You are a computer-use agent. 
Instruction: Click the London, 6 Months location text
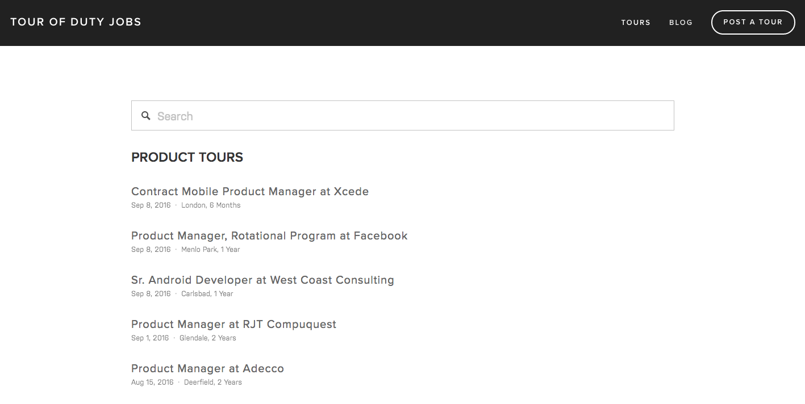(211, 205)
